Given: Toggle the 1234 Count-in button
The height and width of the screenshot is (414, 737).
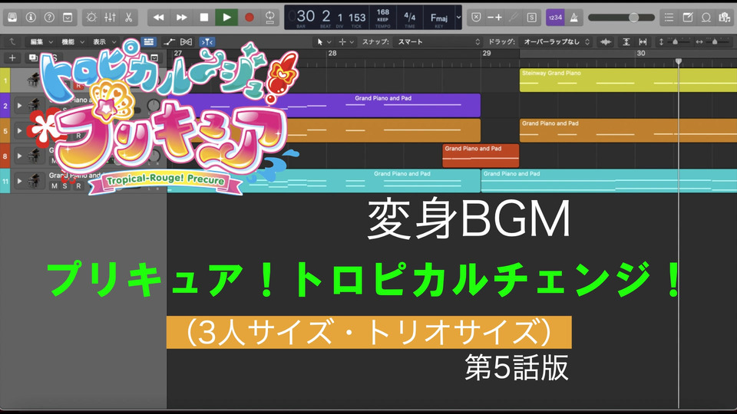Looking at the screenshot, I should pyautogui.click(x=555, y=18).
